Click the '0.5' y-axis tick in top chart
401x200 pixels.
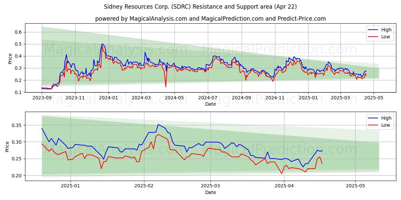coord(18,44)
